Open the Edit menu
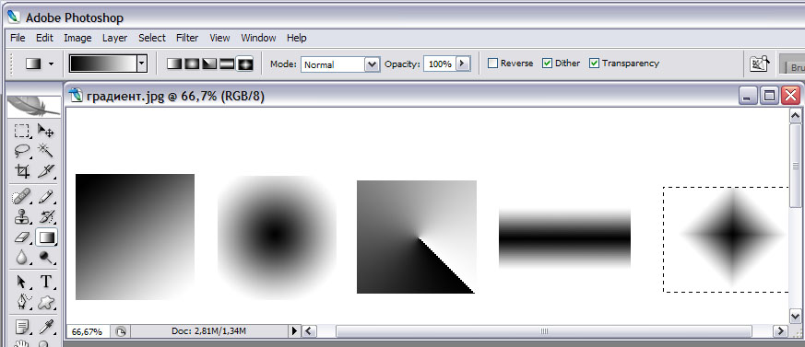This screenshot has width=805, height=347. [x=44, y=38]
